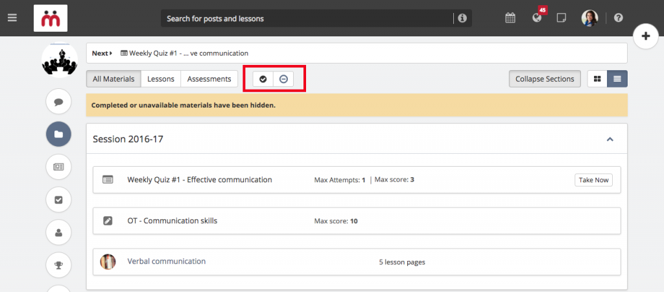Open the trophy achievements sidebar icon
This screenshot has height=292, width=664.
click(58, 265)
